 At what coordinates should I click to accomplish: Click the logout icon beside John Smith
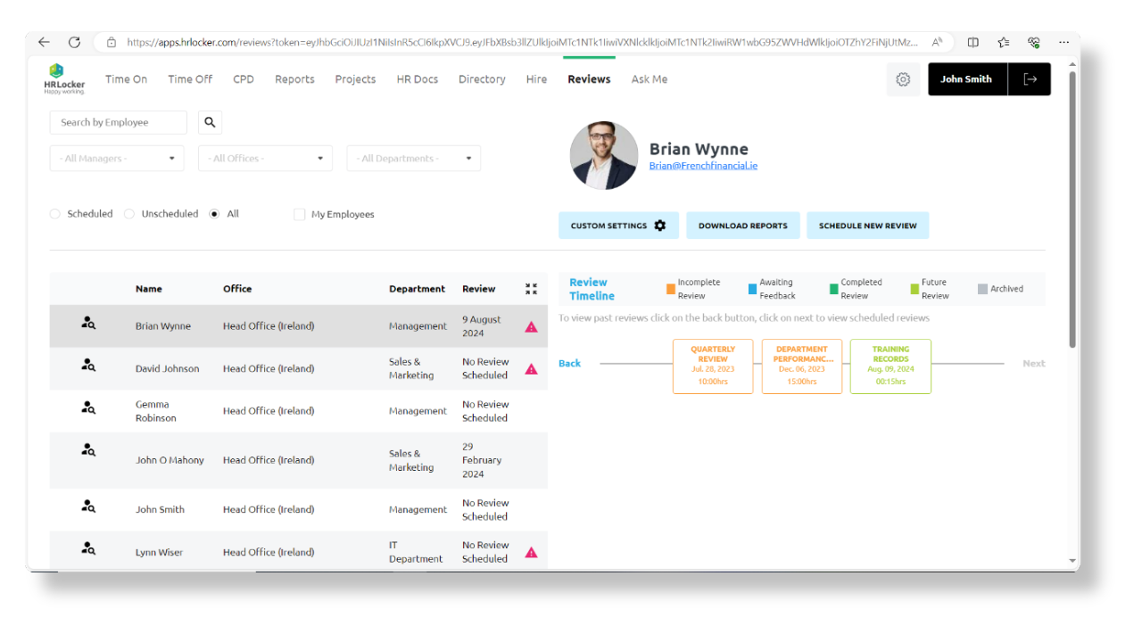coord(1030,78)
